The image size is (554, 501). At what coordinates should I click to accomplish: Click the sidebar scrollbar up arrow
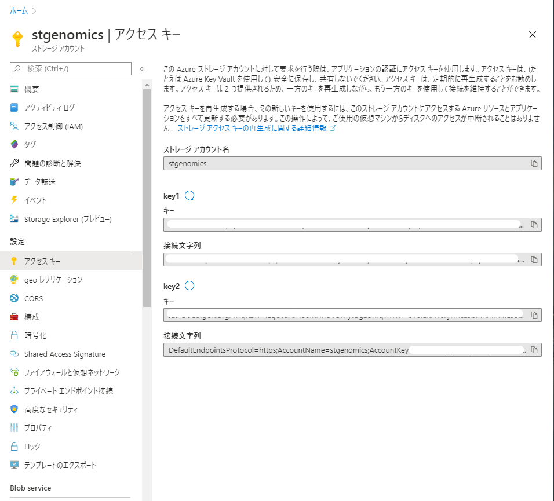click(147, 85)
